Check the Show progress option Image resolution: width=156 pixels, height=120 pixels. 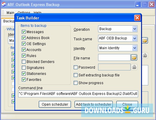click(x=75, y=83)
